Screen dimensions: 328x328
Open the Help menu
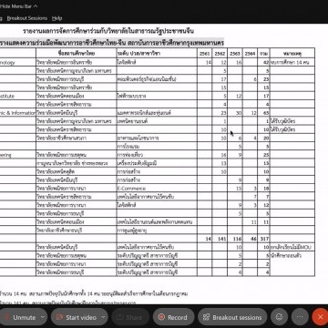pos(56,18)
